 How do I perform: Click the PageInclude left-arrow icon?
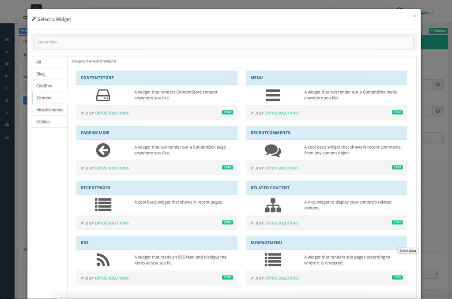click(103, 150)
